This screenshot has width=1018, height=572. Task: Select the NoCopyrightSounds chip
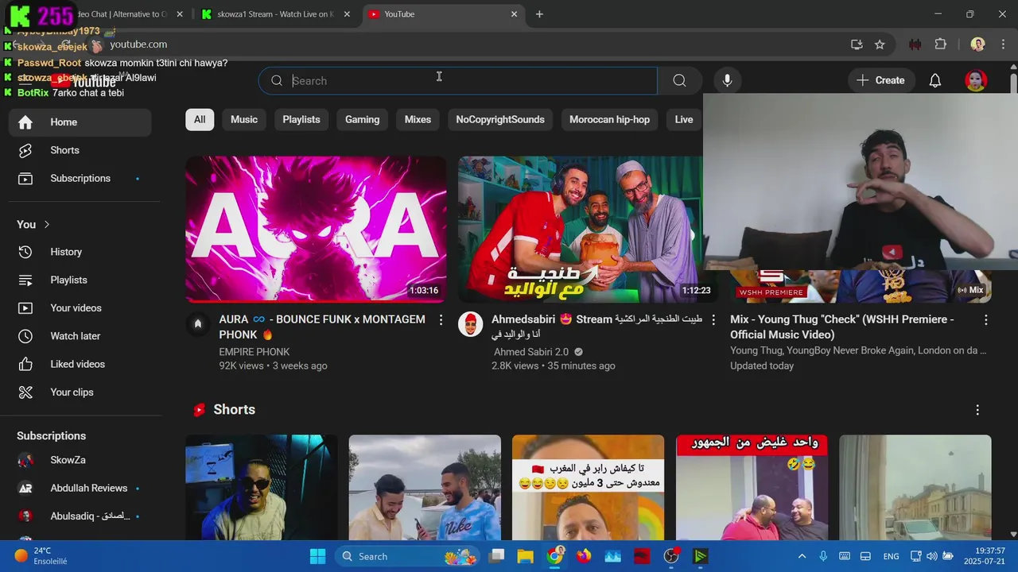(500, 119)
